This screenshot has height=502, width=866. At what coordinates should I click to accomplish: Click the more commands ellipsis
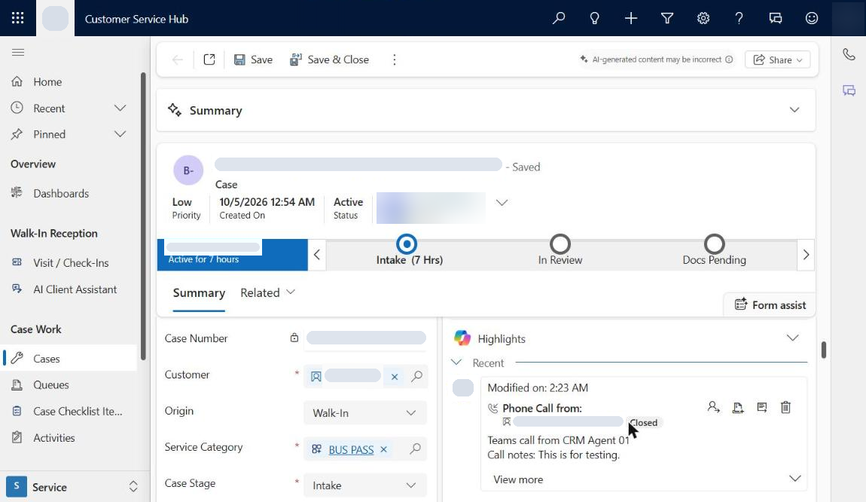pos(395,60)
